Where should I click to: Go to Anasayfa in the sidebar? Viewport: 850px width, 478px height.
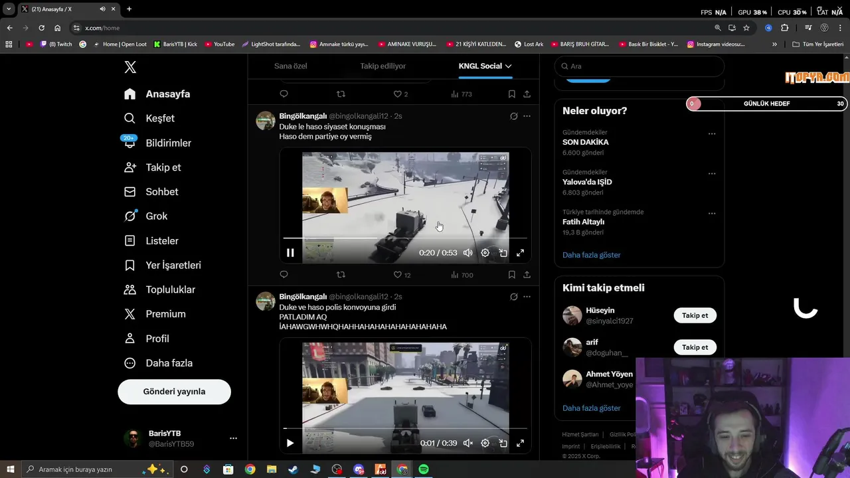click(x=157, y=94)
